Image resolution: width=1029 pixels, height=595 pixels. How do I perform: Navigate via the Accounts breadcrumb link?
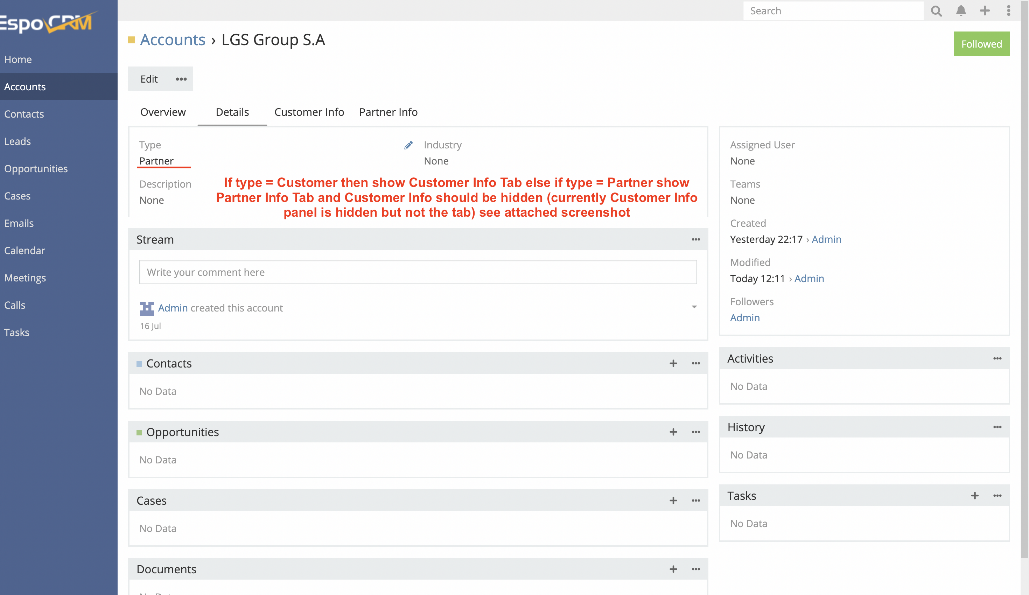pos(172,40)
